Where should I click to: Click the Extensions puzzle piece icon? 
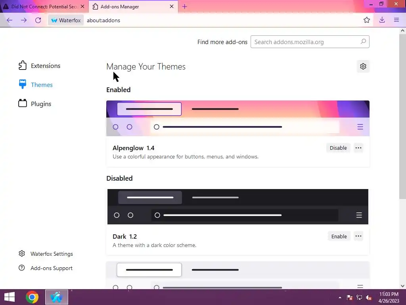23,66
